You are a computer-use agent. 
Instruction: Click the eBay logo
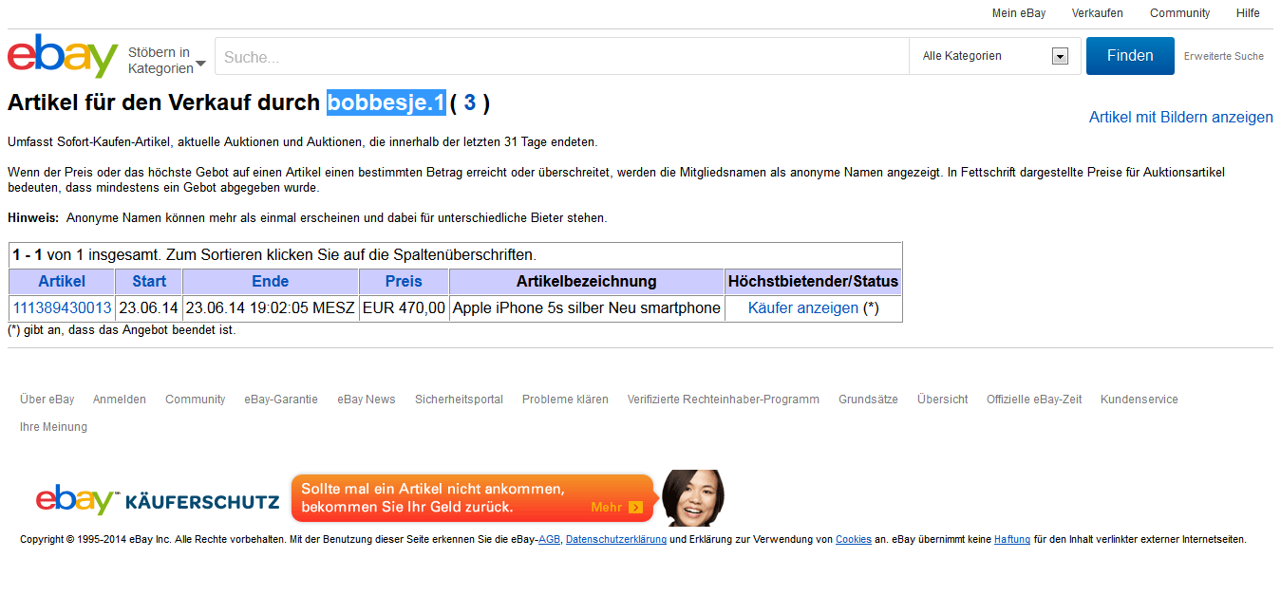point(63,56)
